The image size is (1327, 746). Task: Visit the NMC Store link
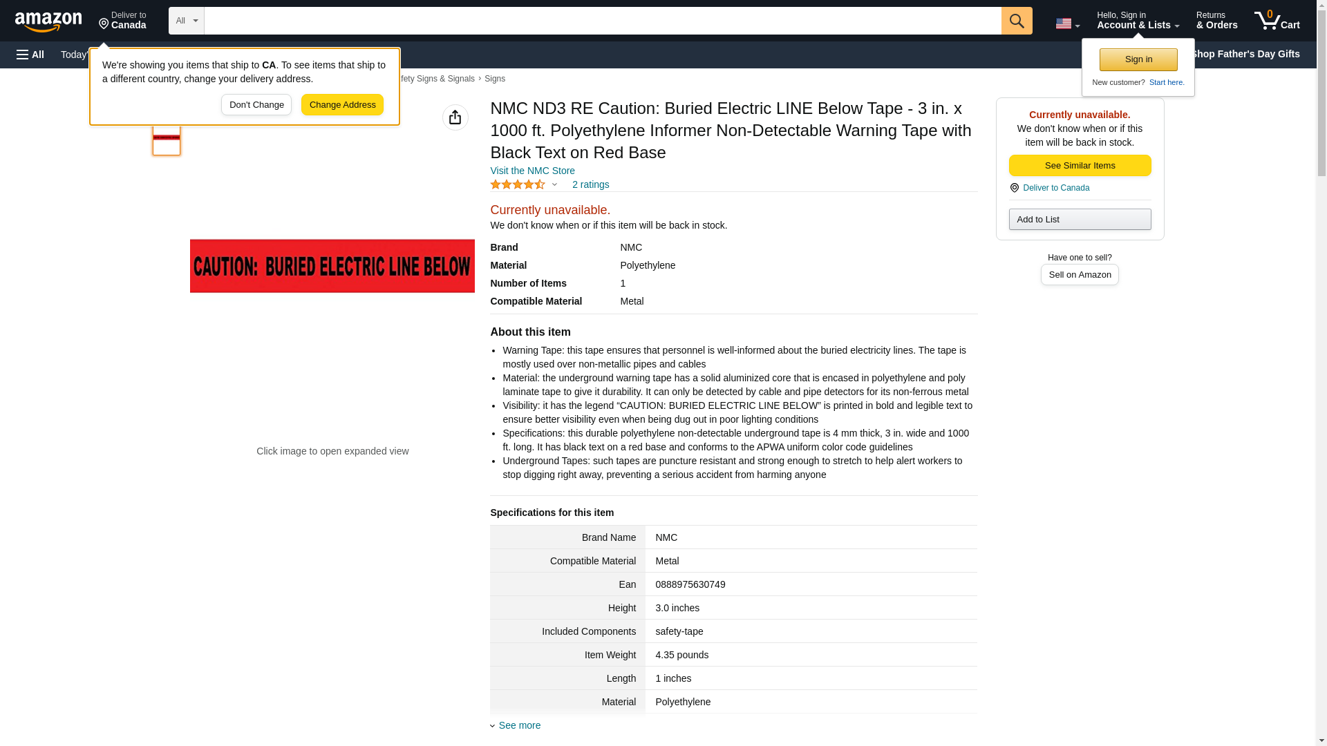click(x=532, y=171)
